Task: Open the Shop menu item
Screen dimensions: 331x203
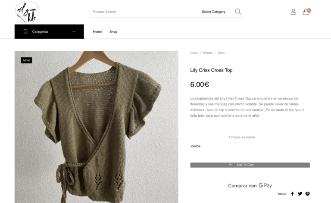Action: click(113, 31)
